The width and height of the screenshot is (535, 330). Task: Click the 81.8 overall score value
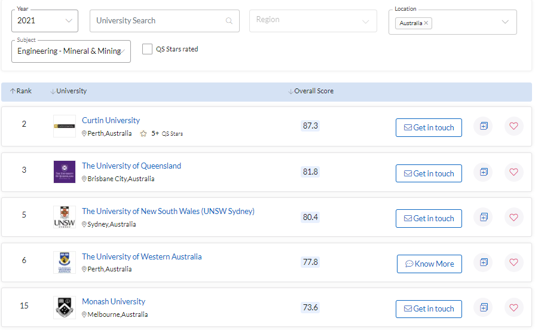tap(310, 172)
